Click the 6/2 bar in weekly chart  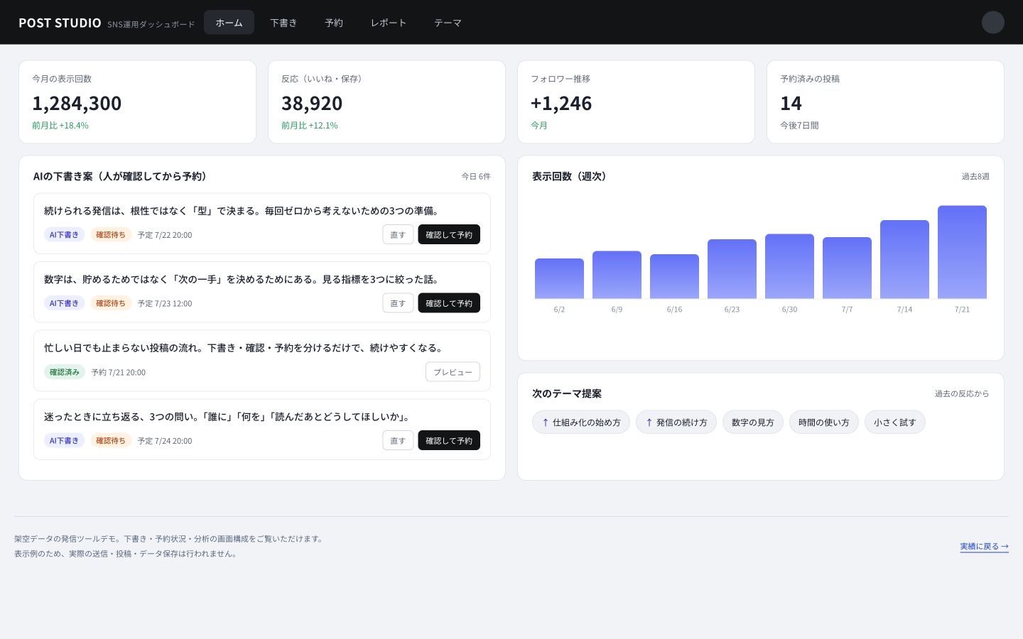pyautogui.click(x=559, y=278)
